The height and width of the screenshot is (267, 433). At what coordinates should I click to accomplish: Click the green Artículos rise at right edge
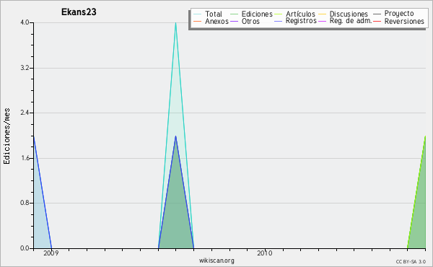click(x=417, y=192)
